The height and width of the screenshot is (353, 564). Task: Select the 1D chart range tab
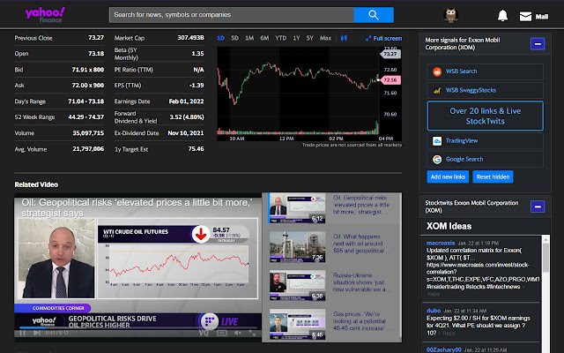tap(220, 38)
